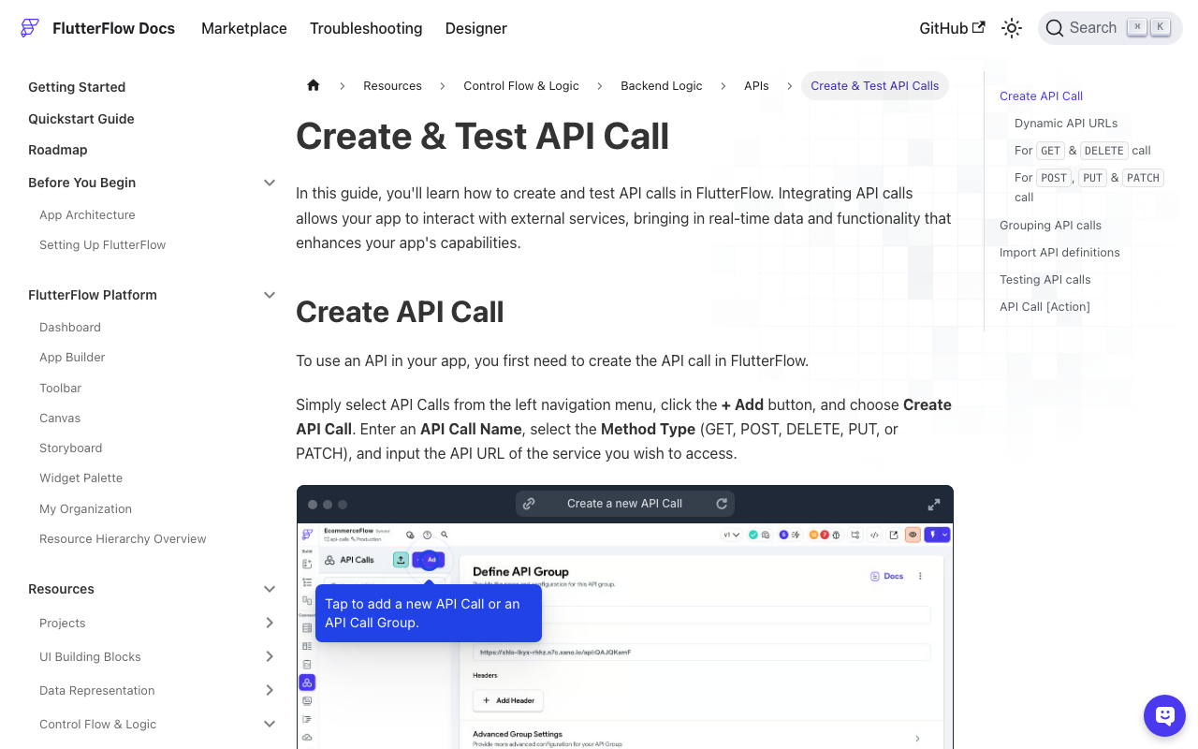Open the Getting Started page
1198x749 pixels.
77,87
